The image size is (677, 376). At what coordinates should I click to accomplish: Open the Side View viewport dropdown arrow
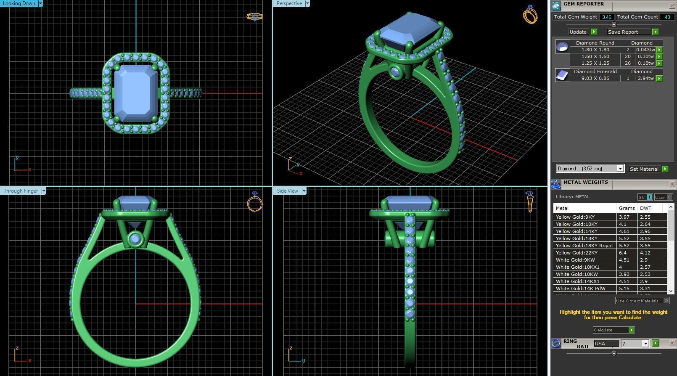[304, 191]
